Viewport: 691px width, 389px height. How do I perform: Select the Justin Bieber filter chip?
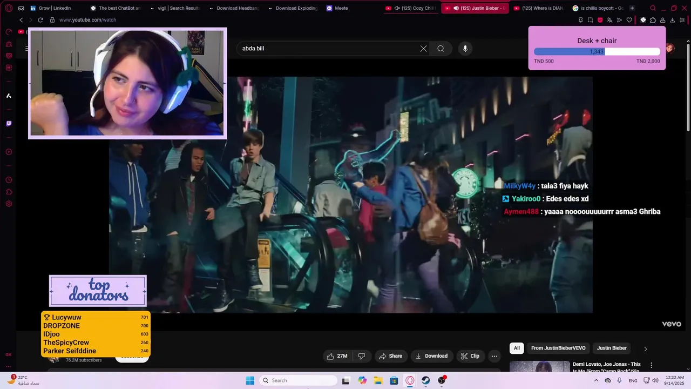[x=612, y=348]
